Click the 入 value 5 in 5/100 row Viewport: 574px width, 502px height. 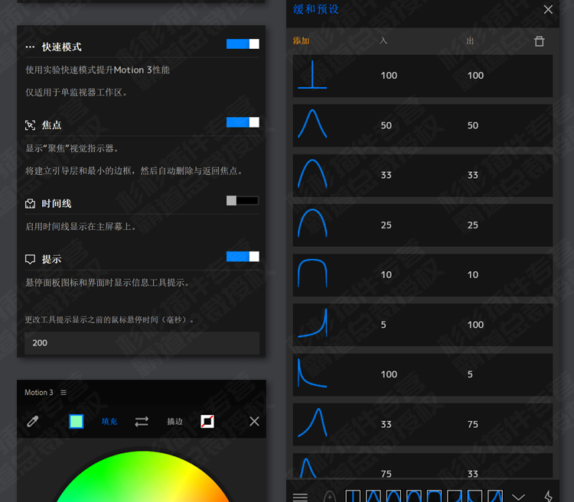point(383,325)
